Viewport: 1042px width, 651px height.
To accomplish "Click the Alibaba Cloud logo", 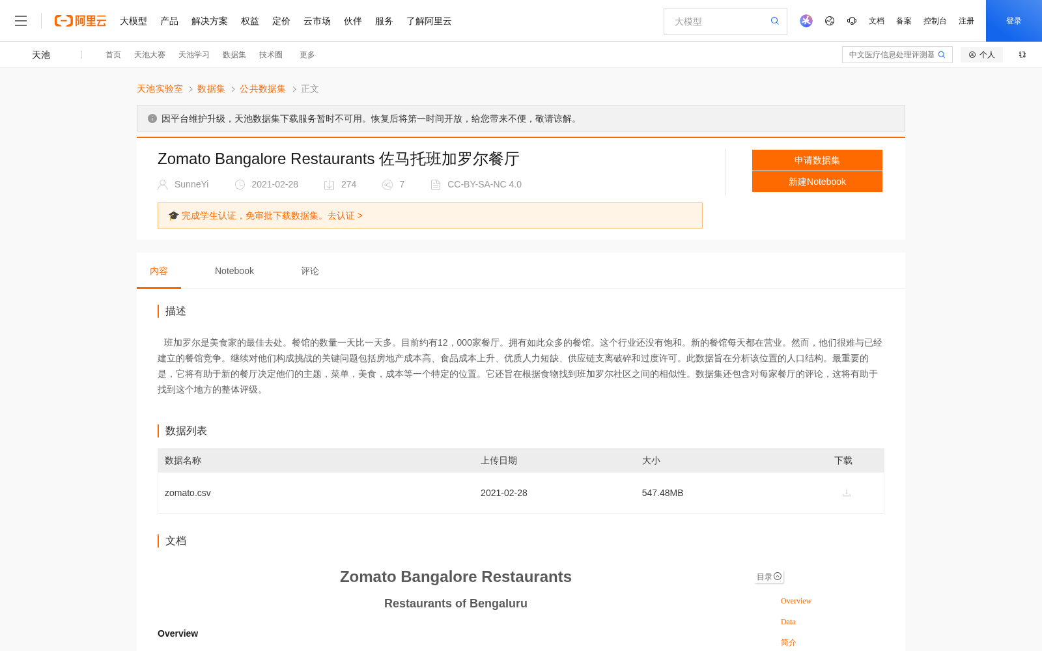I will click(80, 21).
